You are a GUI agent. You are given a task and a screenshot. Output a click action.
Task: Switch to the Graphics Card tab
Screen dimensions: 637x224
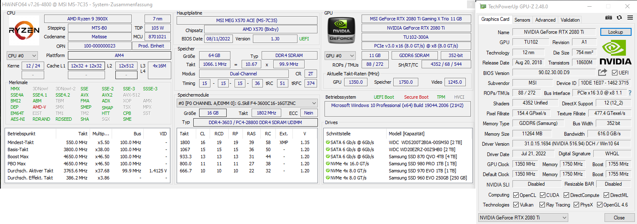tap(495, 19)
